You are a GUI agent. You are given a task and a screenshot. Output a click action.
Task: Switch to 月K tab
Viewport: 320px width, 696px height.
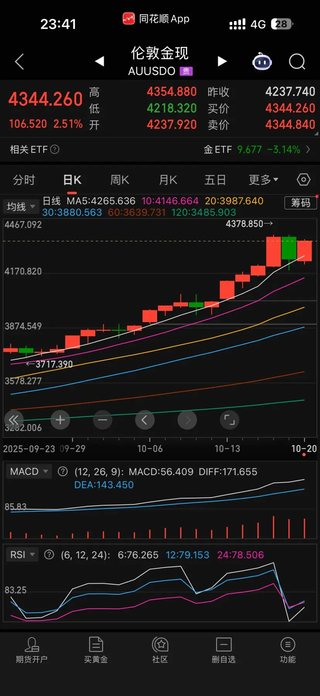[x=168, y=180]
